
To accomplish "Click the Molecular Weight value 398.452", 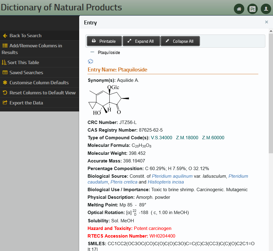I will pyautogui.click(x=137, y=153).
